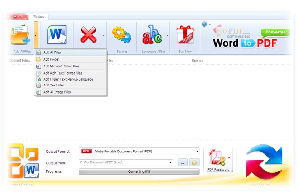The height and width of the screenshot is (195, 299).
Task: Click the Add All Files folder icon
Action: (19, 35)
